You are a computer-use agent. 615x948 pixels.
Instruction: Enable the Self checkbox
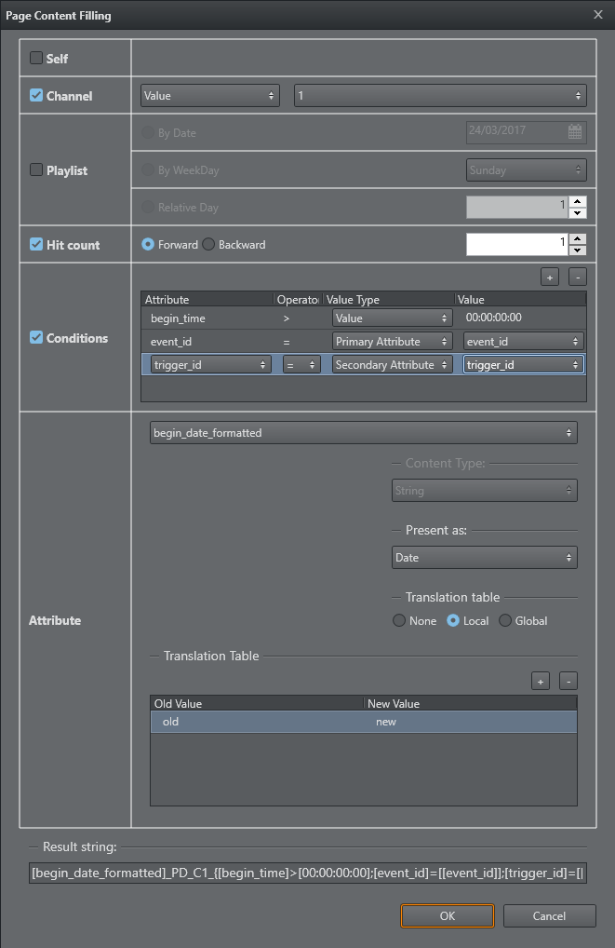pyautogui.click(x=36, y=58)
